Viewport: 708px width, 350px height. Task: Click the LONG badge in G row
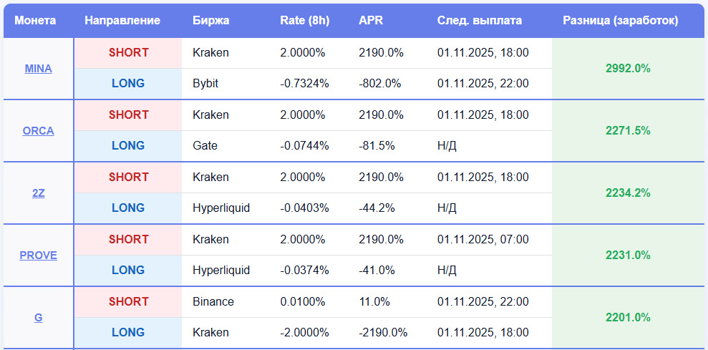coord(128,333)
